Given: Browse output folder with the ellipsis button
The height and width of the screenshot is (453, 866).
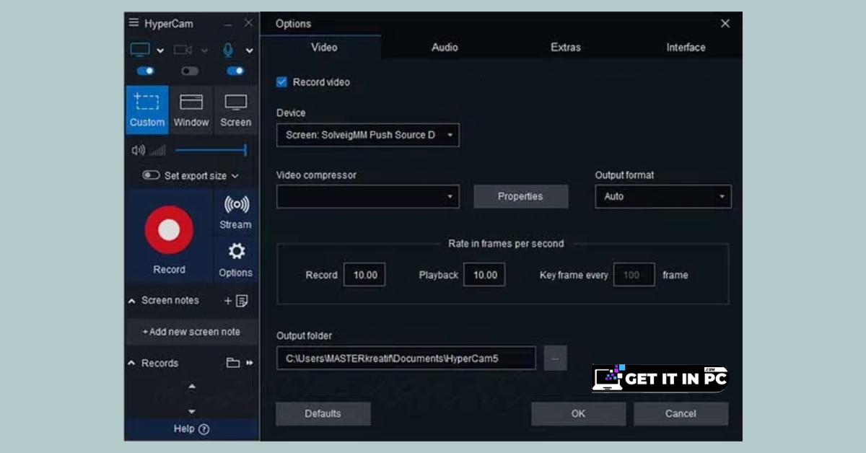Looking at the screenshot, I should (555, 358).
